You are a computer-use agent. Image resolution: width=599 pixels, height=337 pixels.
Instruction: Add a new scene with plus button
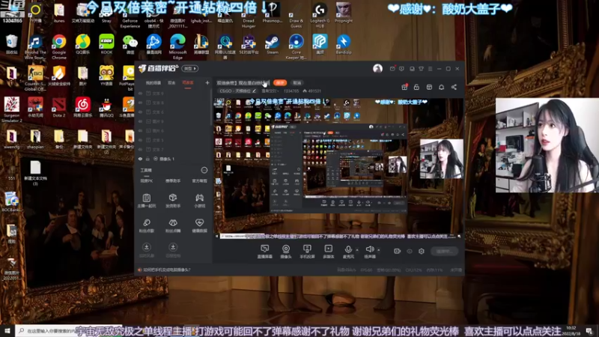[207, 82]
